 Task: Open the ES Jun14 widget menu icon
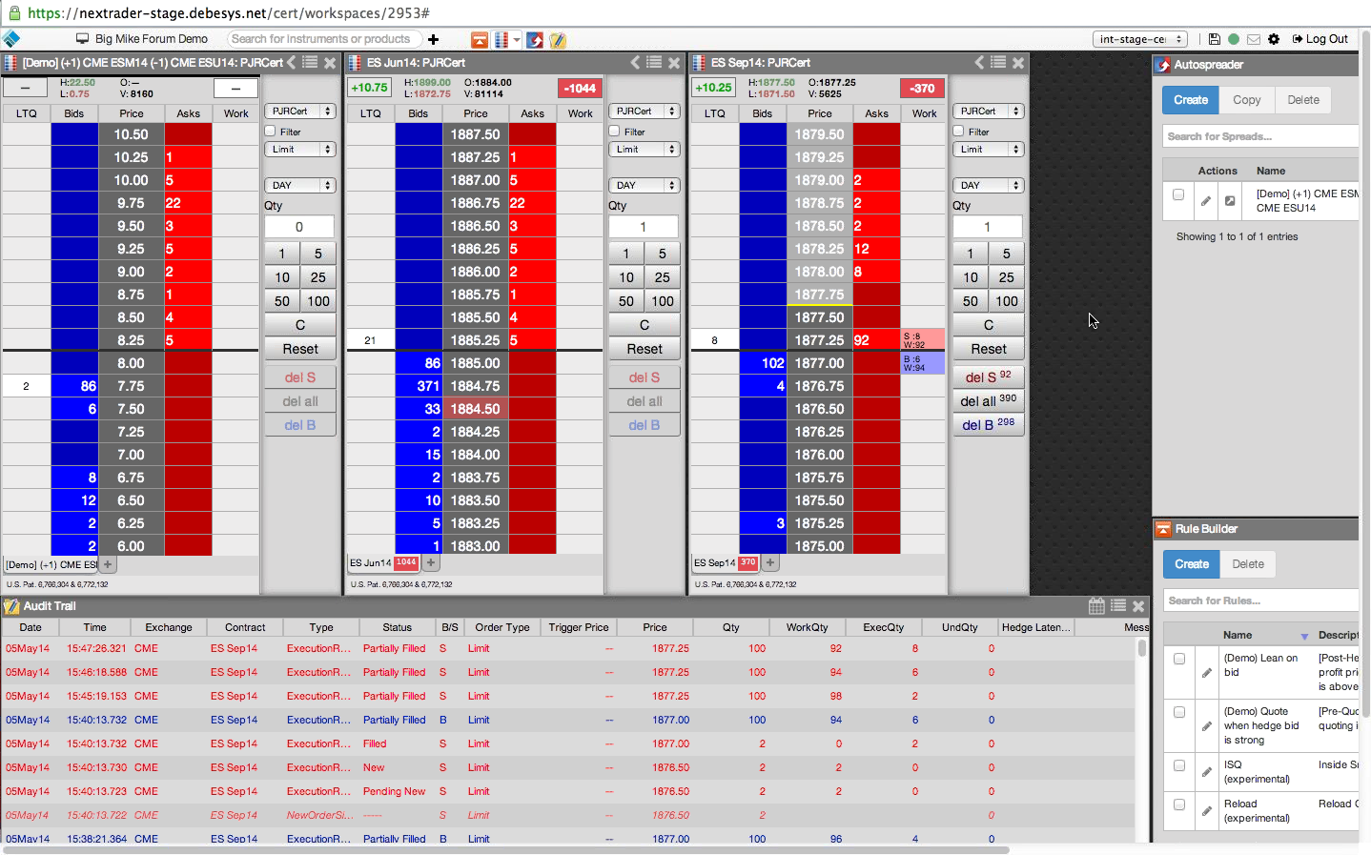coord(654,62)
